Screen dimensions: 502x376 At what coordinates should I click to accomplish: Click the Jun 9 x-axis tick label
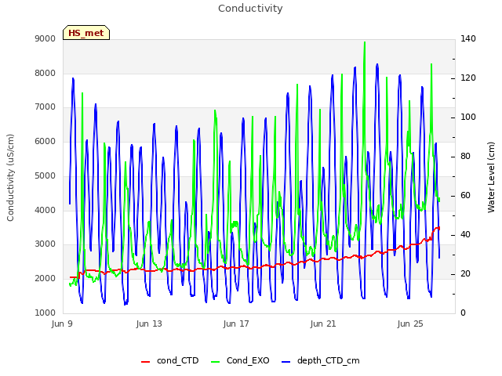[x=62, y=324]
